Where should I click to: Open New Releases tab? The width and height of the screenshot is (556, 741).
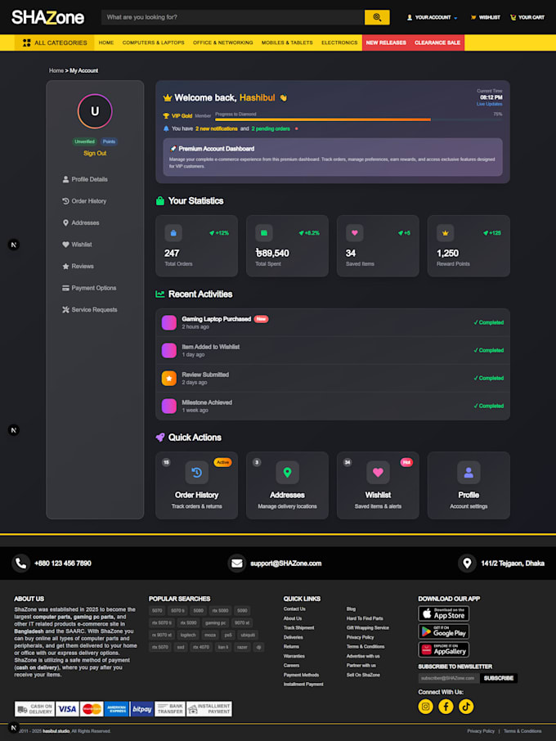386,43
